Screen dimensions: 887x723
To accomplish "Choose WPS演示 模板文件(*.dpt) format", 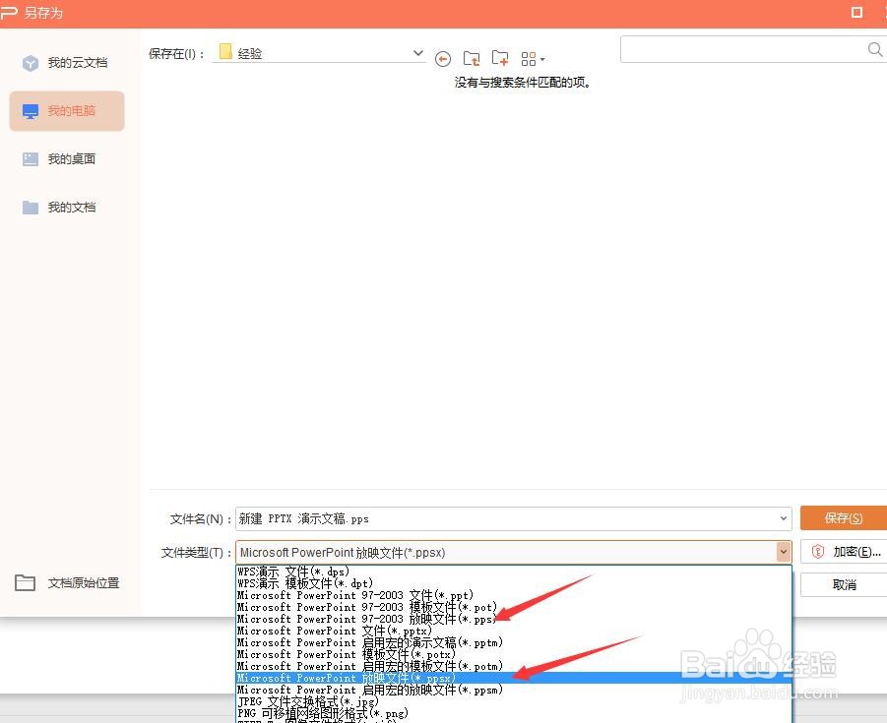I will coord(514,583).
